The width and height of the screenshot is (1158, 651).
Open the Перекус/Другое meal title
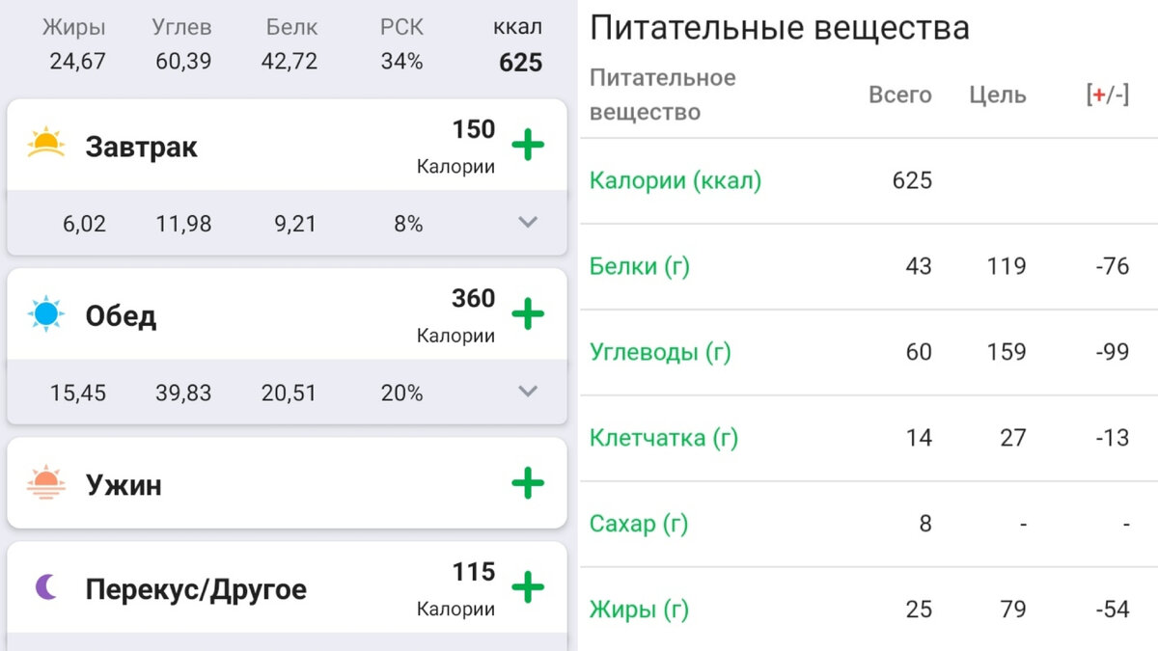196,589
